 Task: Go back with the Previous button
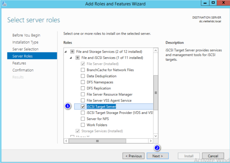click(134, 156)
